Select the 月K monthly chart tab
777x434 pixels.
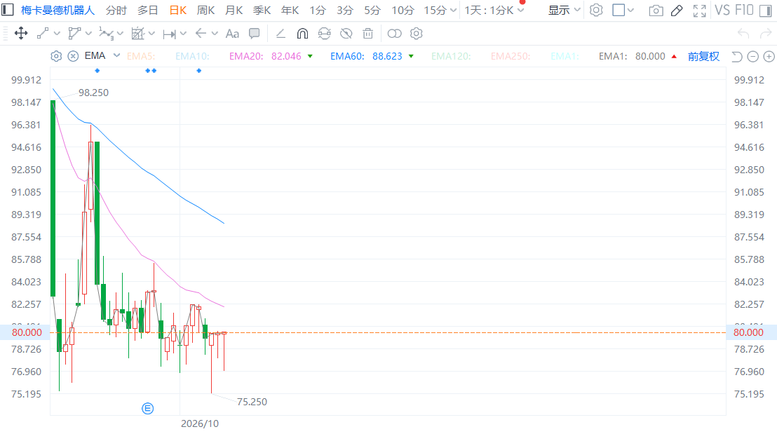tap(234, 11)
